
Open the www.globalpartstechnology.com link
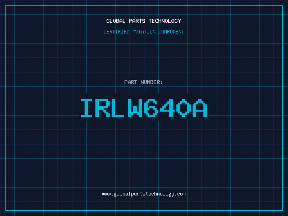[144, 194]
